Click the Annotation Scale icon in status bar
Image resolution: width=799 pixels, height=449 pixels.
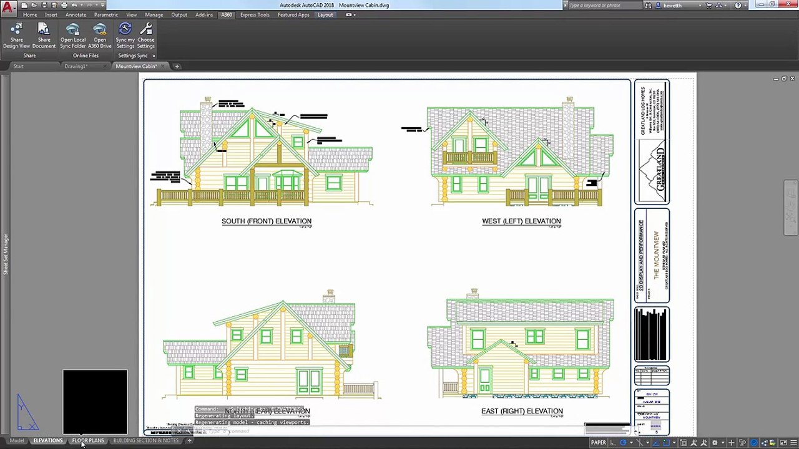[x=694, y=443]
